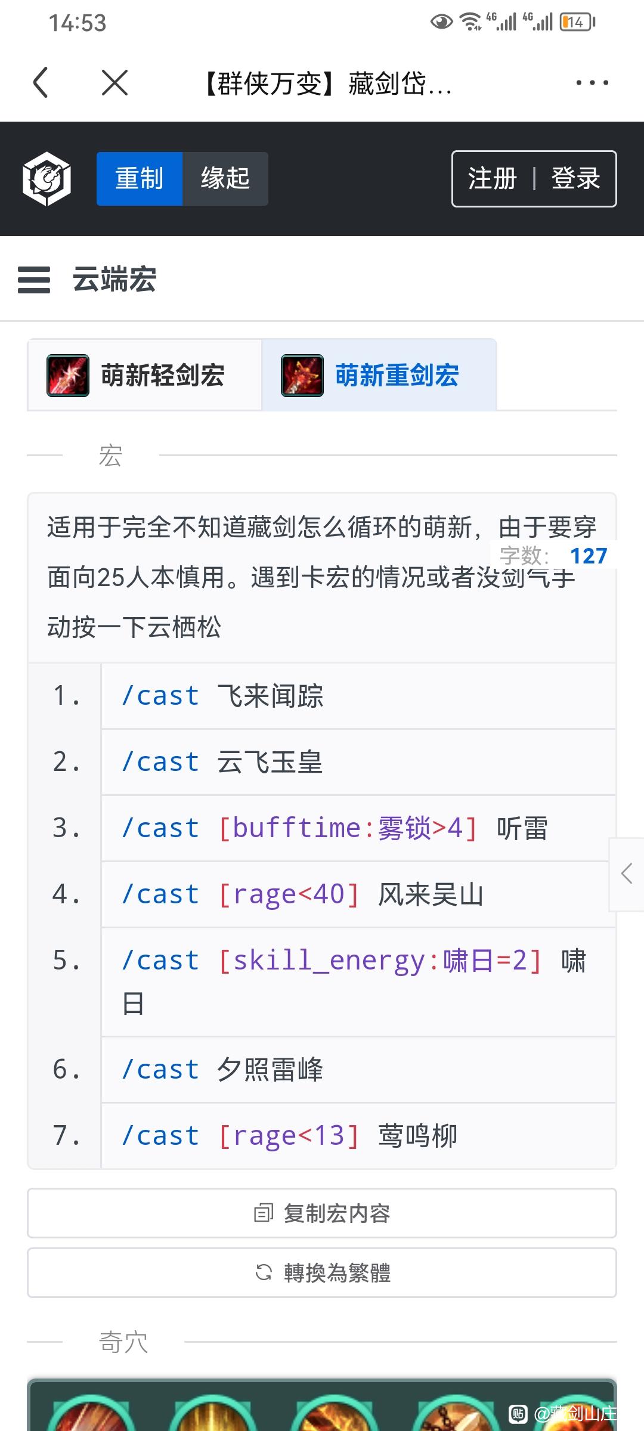Click the 注册 register link
This screenshot has height=1431, width=644.
(493, 179)
